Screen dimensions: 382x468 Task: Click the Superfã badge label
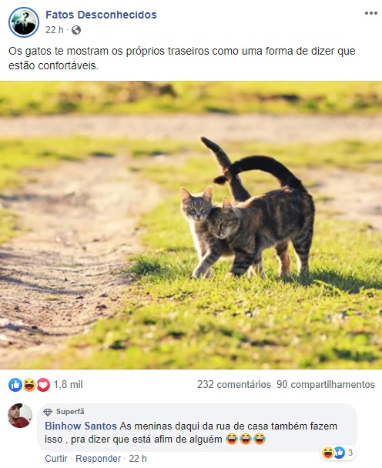tap(70, 412)
